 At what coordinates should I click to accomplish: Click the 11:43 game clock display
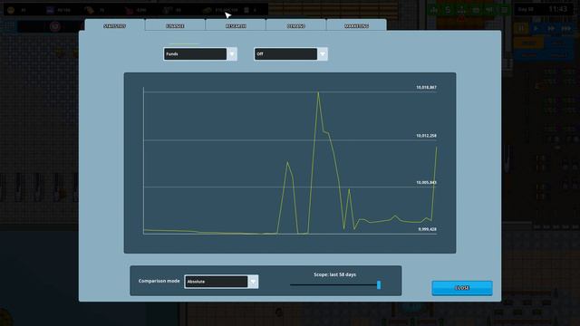click(x=558, y=9)
